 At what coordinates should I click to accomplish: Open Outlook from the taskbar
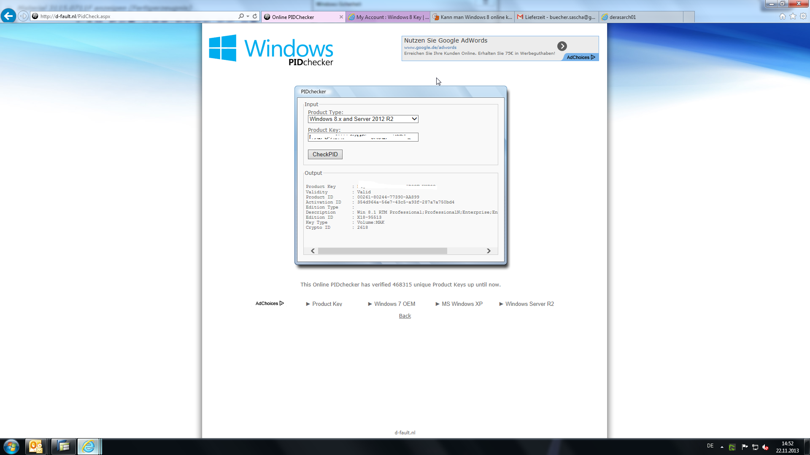pos(36,447)
